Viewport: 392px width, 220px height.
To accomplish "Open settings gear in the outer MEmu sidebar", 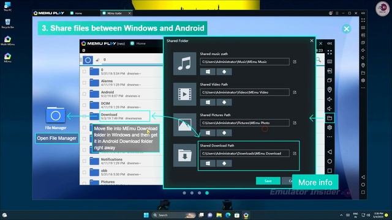I will click(x=363, y=80).
